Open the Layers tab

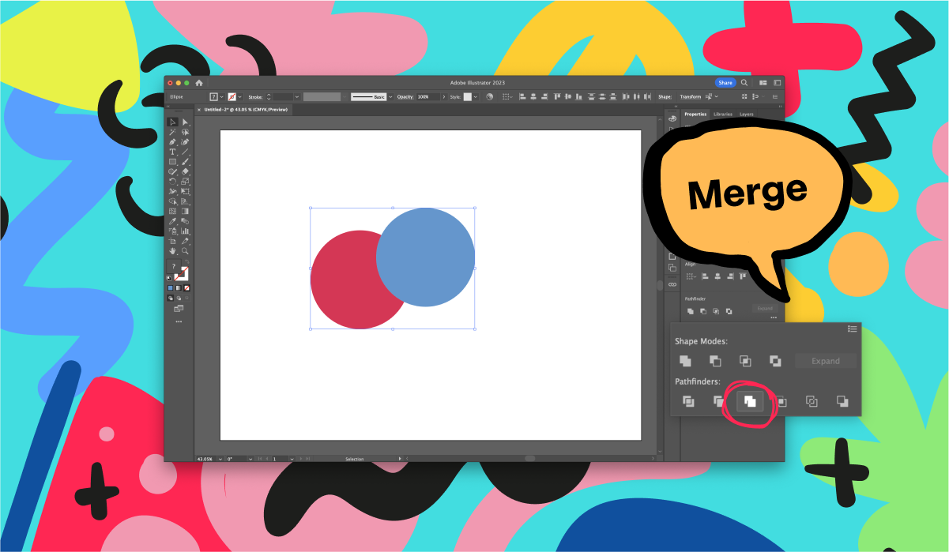pos(746,115)
